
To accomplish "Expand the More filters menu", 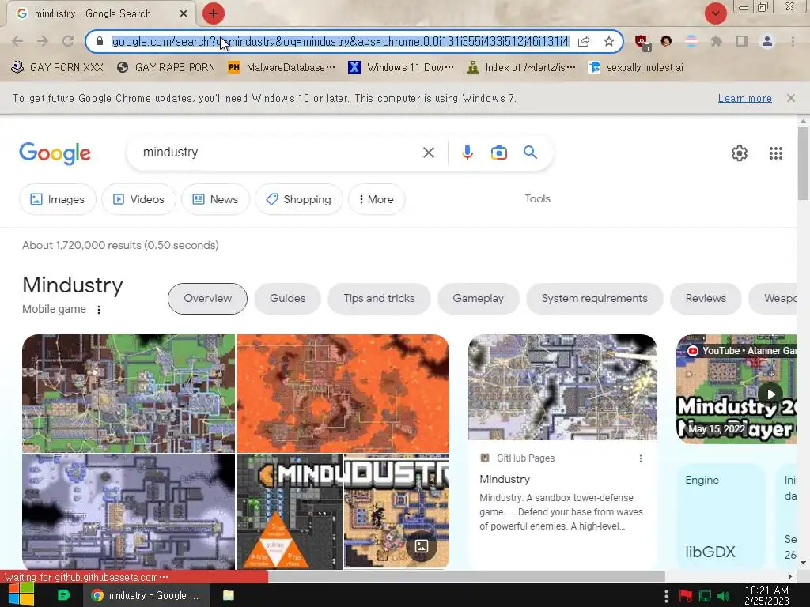I will (377, 199).
